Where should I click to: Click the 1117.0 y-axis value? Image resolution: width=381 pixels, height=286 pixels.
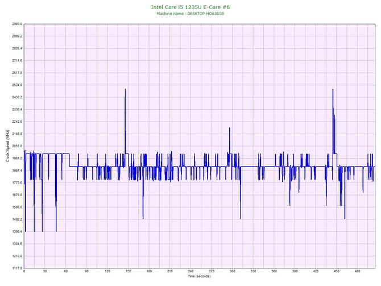point(17,268)
